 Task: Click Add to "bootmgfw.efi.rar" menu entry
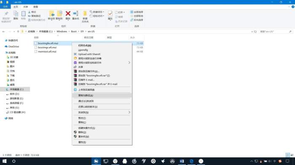pyautogui.click(x=102, y=76)
